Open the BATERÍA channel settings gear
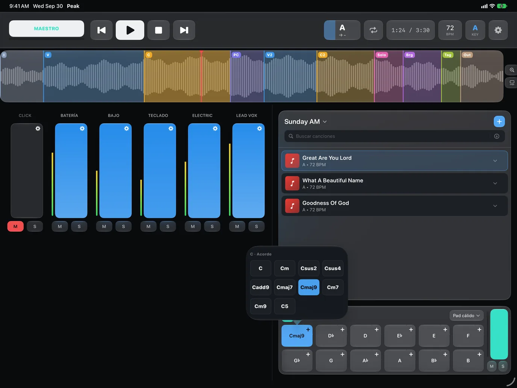Viewport: 517px width, 388px height. coord(82,129)
